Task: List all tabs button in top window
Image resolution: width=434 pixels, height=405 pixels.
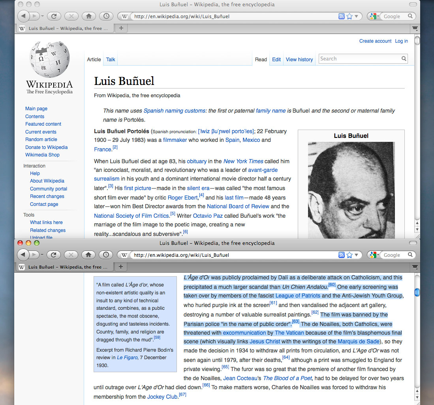Action: click(x=415, y=28)
